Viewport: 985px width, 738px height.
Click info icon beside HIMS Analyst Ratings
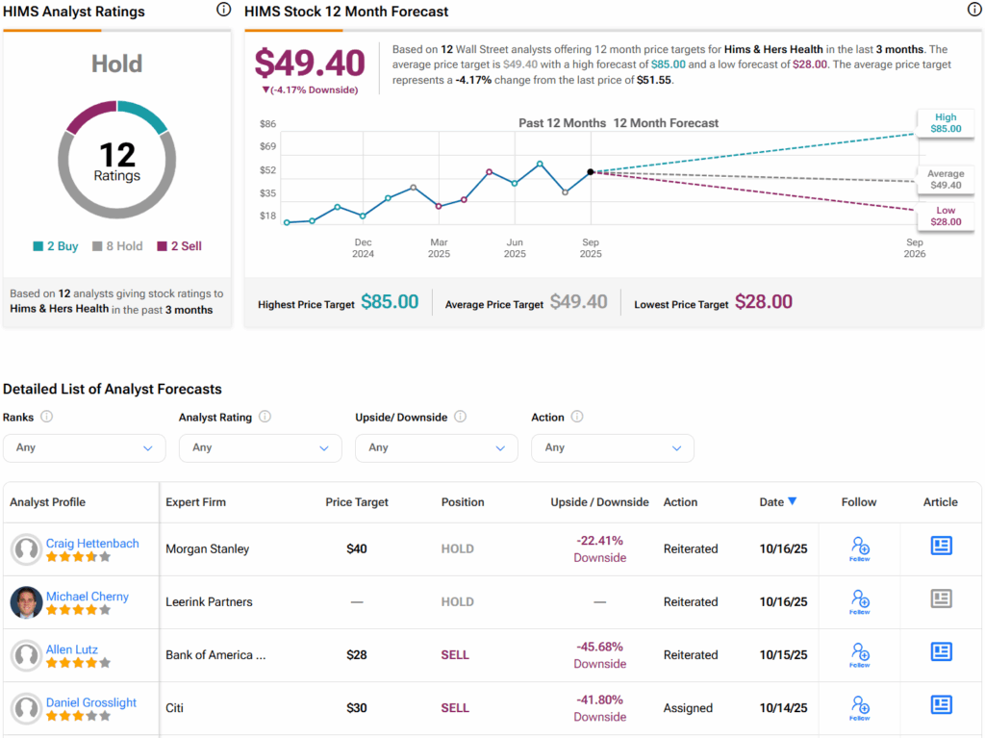click(x=223, y=10)
